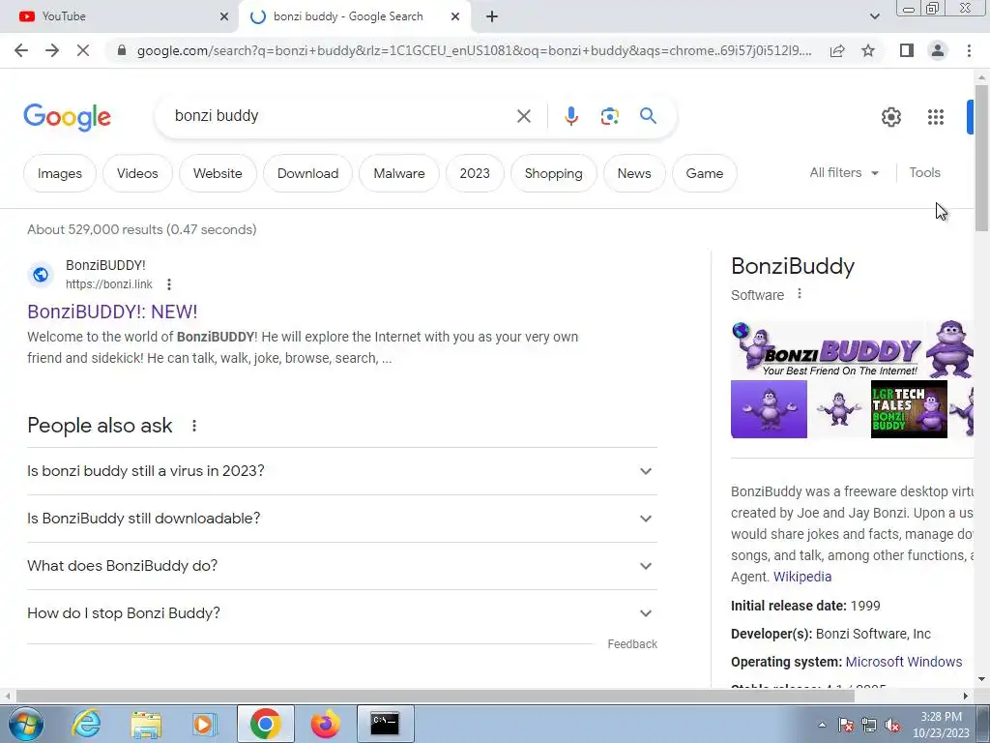Expand "What does BonziBuddy do?"
The width and height of the screenshot is (990, 743).
coord(342,566)
